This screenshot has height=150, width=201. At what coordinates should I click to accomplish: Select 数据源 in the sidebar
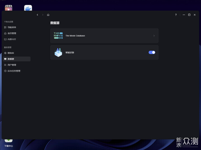point(17,59)
